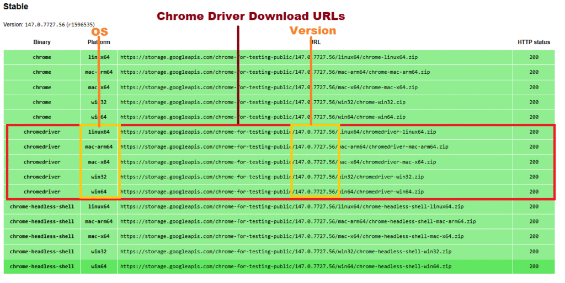Screen dimensions: 565x283
Task: Click the win64 platform cell in chromedriver row
Action: coord(99,192)
